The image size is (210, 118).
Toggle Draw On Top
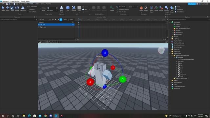121,12
